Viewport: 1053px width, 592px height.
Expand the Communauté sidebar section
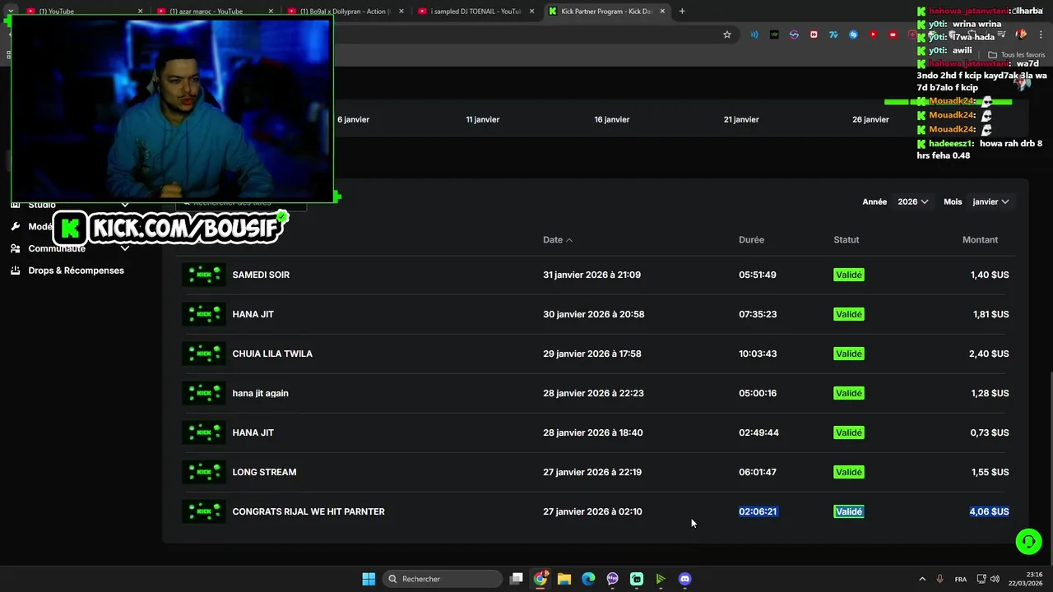[125, 248]
